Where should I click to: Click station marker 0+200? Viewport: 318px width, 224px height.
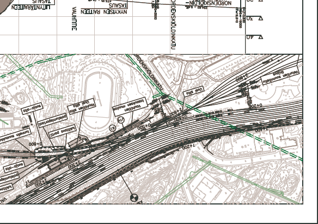click(x=255, y=105)
